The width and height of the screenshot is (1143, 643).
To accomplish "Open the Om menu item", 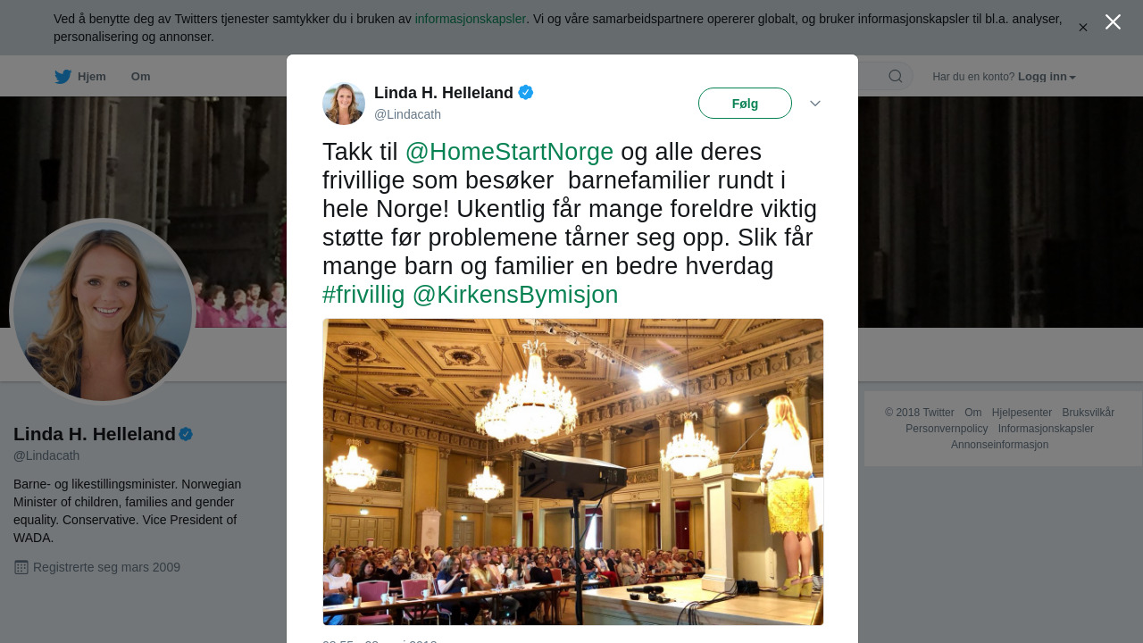I will coord(141,77).
